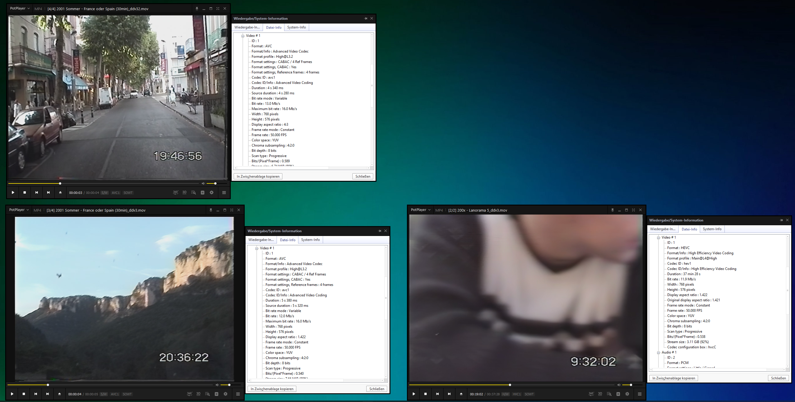Viewport: 795px width, 402px height.
Task: Open control panel gear in top player
Action: pos(212,192)
